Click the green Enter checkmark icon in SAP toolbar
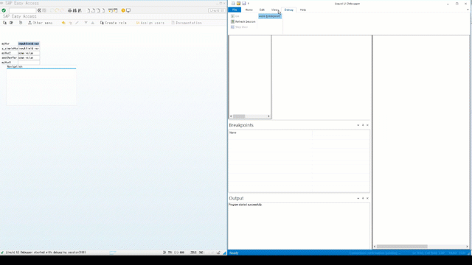The image size is (472, 265). [4, 10]
